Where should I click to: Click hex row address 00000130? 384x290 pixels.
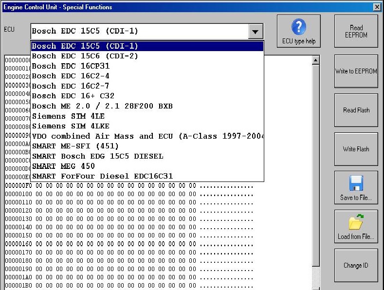pos(18,219)
